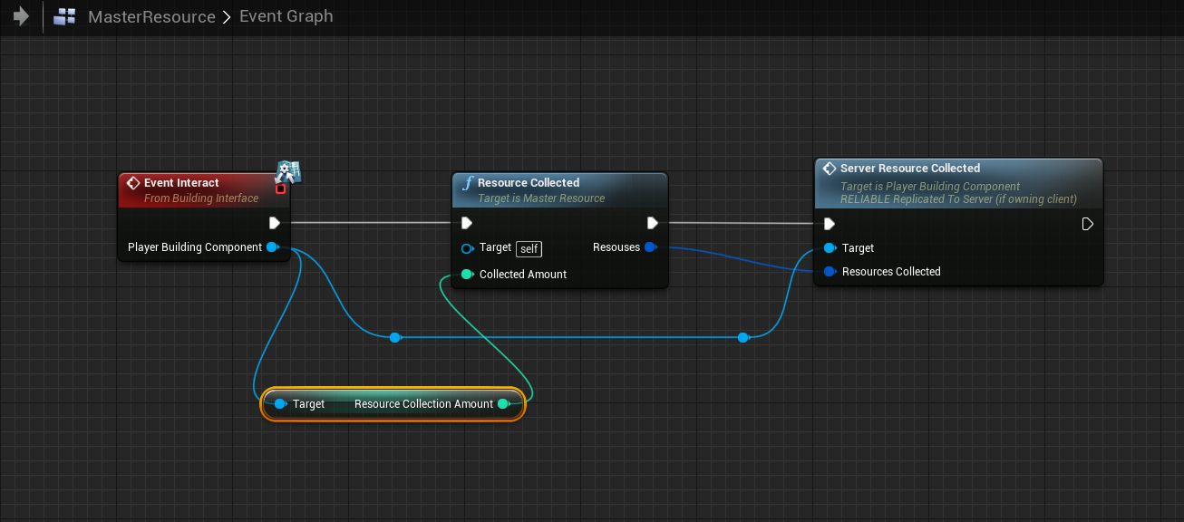This screenshot has width=1184, height=522.
Task: Click Server Resource Collected's exec output pin
Action: [1087, 224]
